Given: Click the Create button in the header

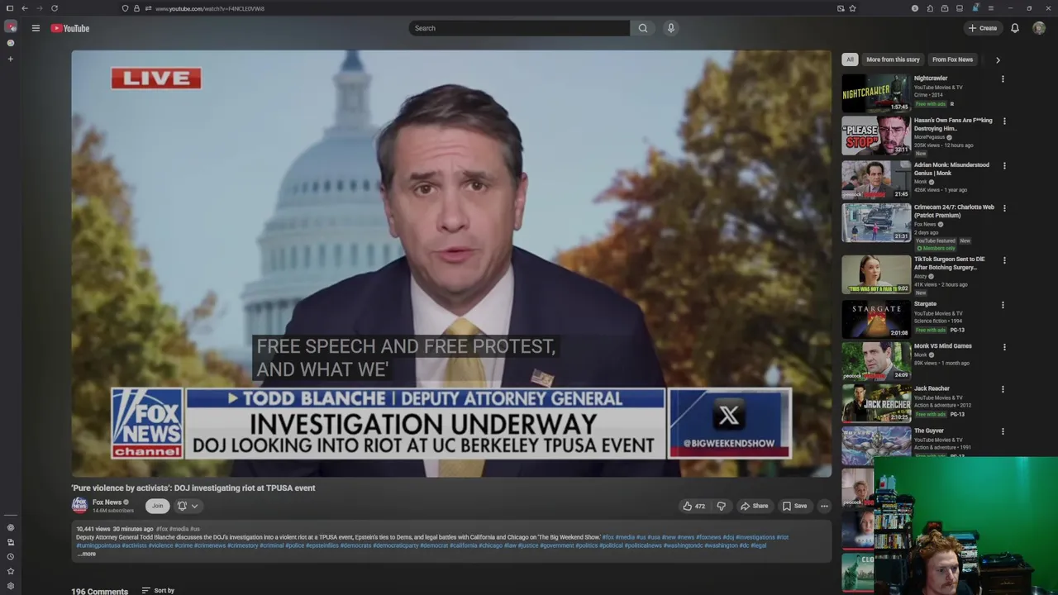Looking at the screenshot, I should pyautogui.click(x=983, y=28).
